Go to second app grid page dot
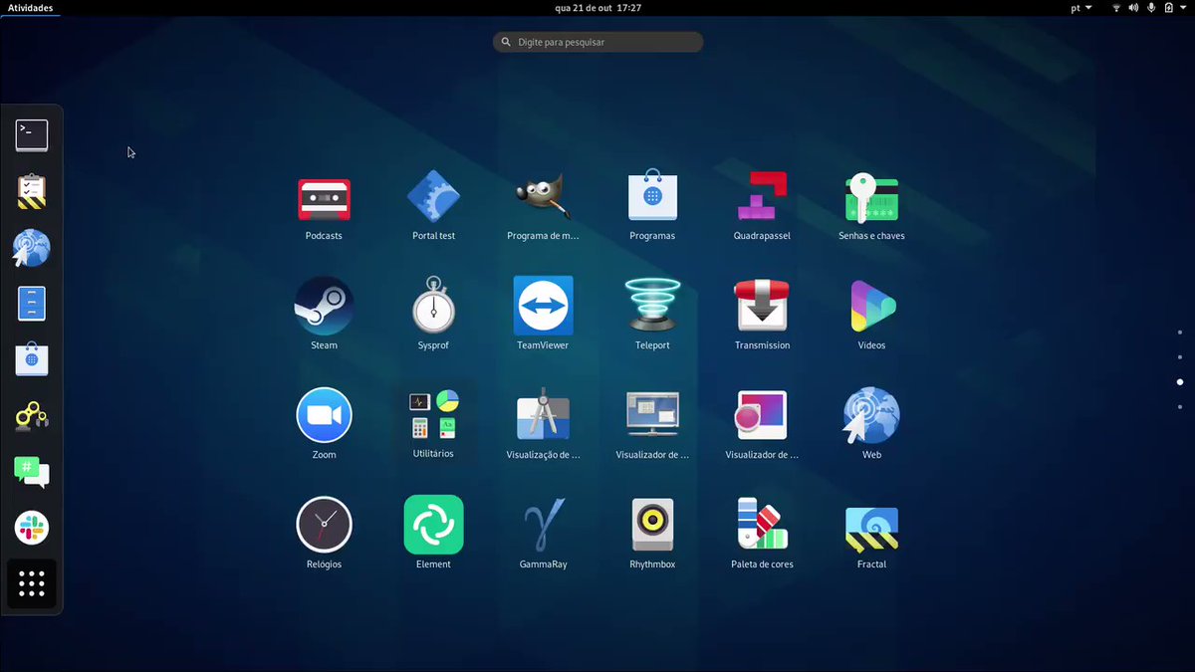This screenshot has height=672, width=1195. coord(1180,357)
